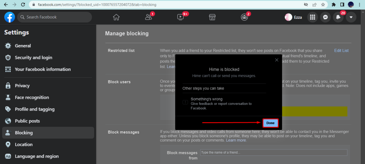This screenshot has height=164, width=365.
Task: Click Edit List for Restricted list
Action: (x=341, y=51)
